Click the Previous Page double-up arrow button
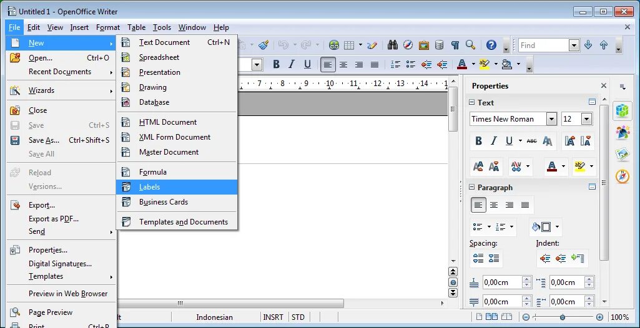640x328 pixels. click(x=453, y=272)
